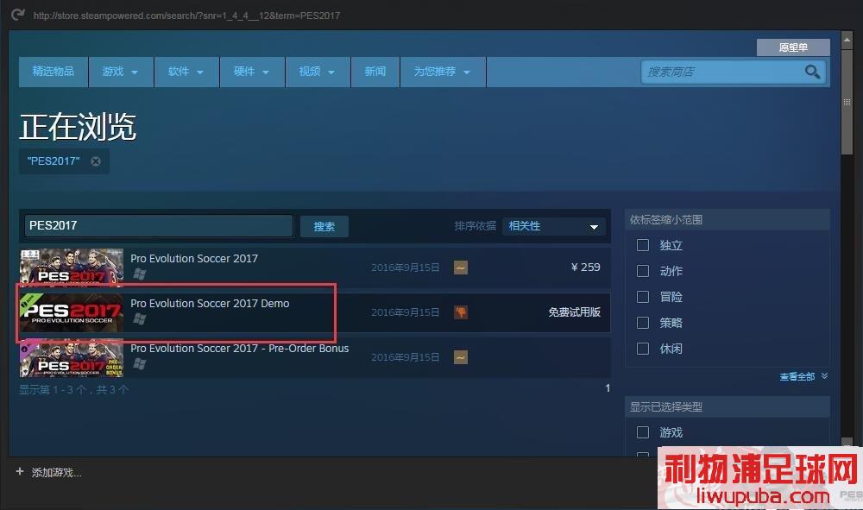Click Windows icon under Pro Evolution Soccer 2017

(x=140, y=274)
